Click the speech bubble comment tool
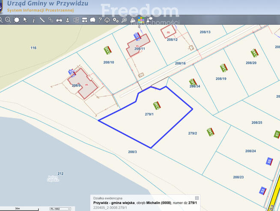The width and height of the screenshot is (280, 211). [92, 20]
